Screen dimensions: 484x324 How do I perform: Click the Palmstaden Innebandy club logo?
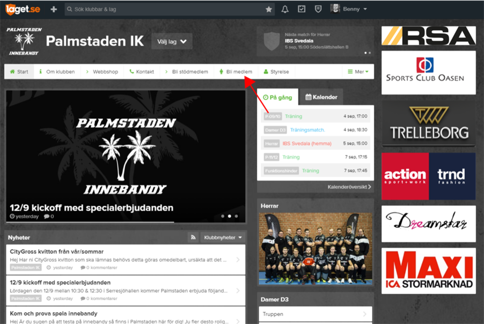tap(24, 41)
